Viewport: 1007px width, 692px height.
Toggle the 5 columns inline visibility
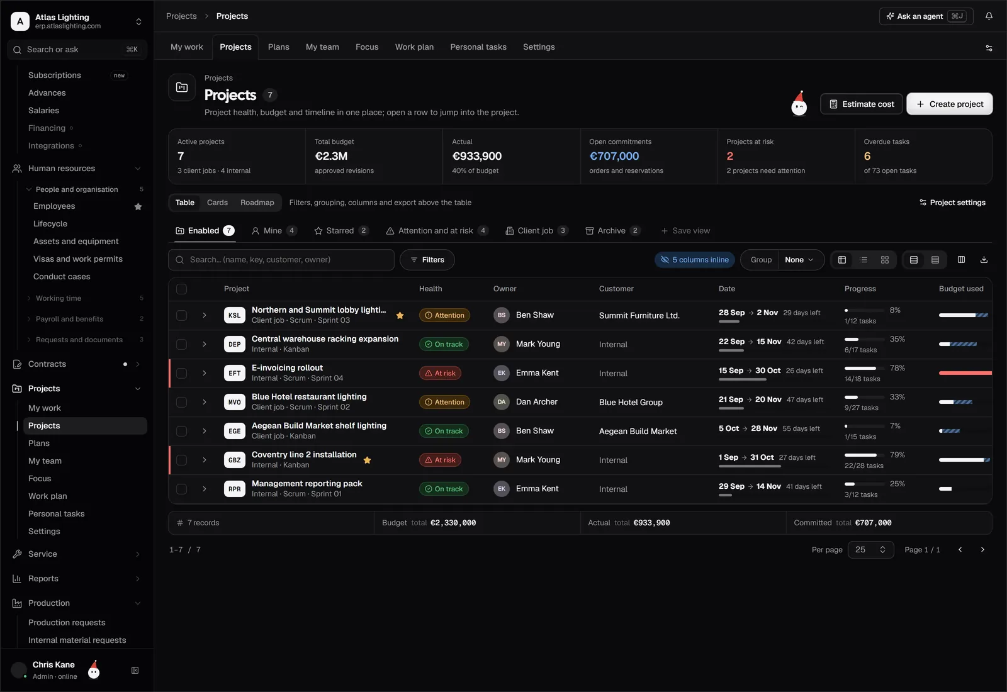pos(695,260)
